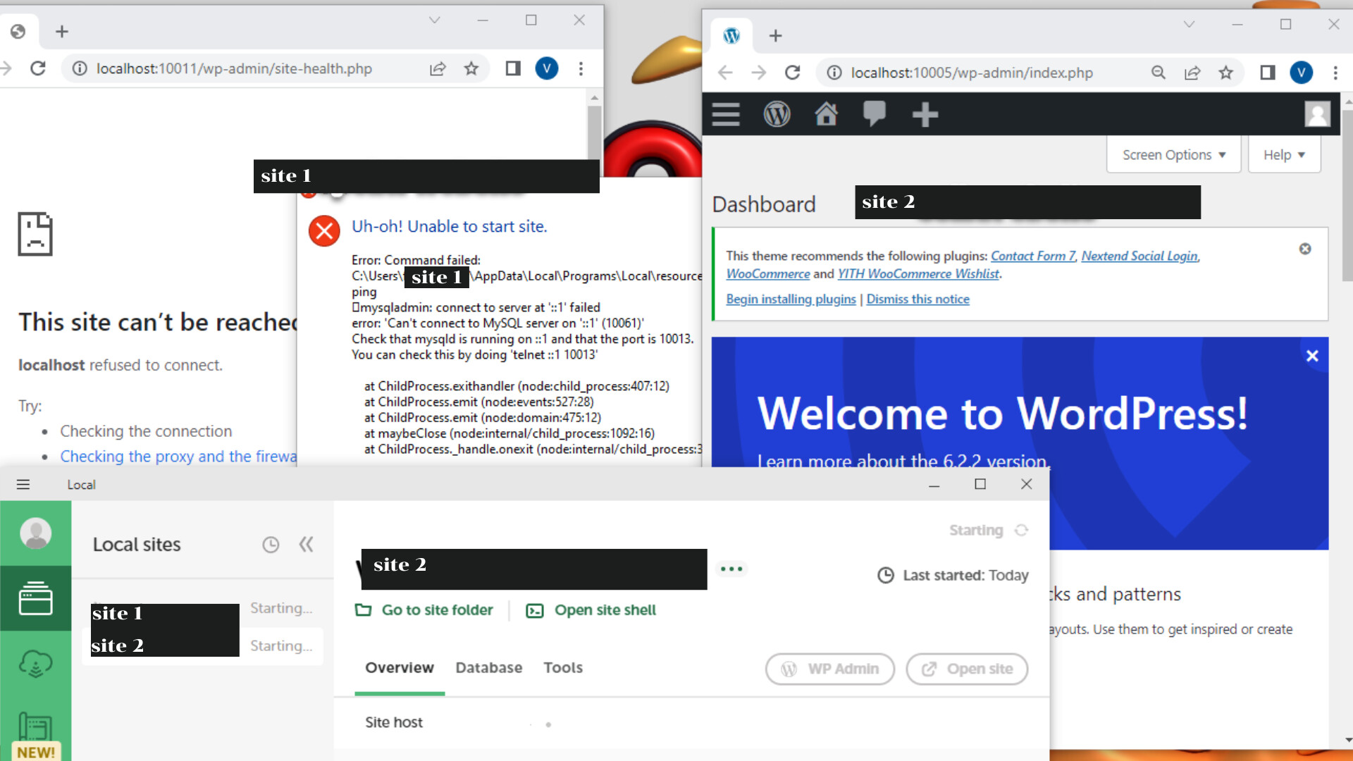Go forward in right browser window
The image size is (1353, 761).
(759, 73)
